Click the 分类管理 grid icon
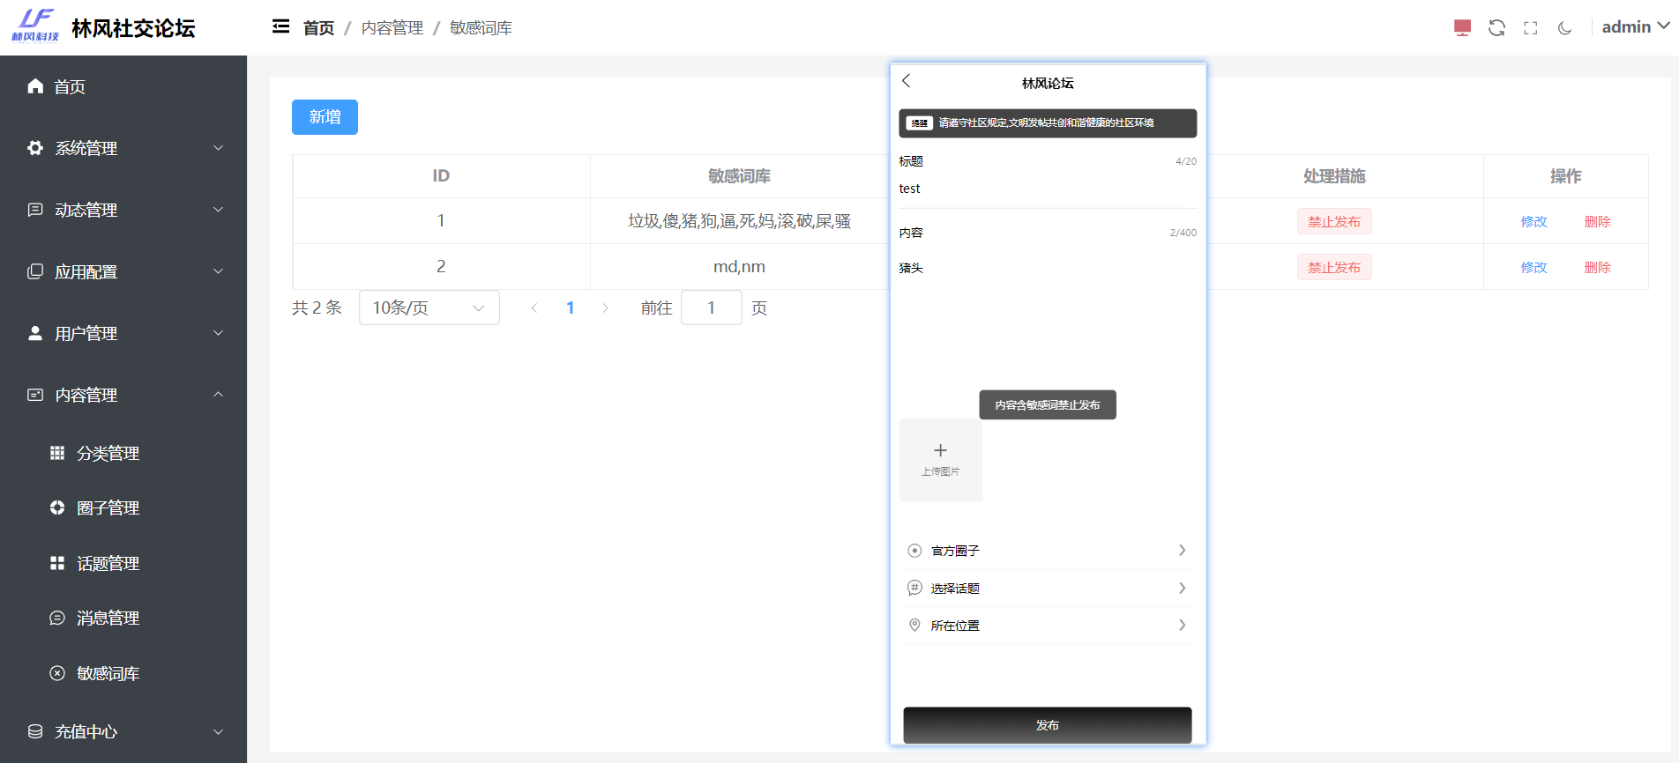1679x763 pixels. point(57,453)
